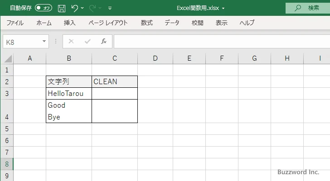The width and height of the screenshot is (330, 181).
Task: Click the Insert Function fx icon
Action: pos(104,41)
